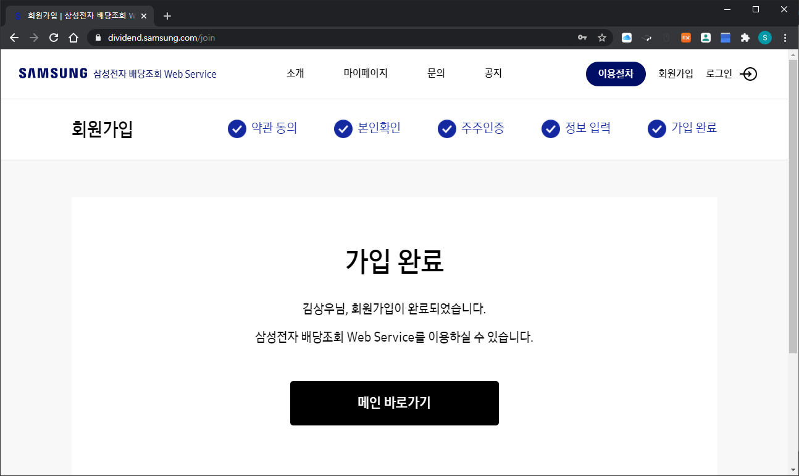Click the greyed-out mouse extension icon
799x476 pixels.
666,38
